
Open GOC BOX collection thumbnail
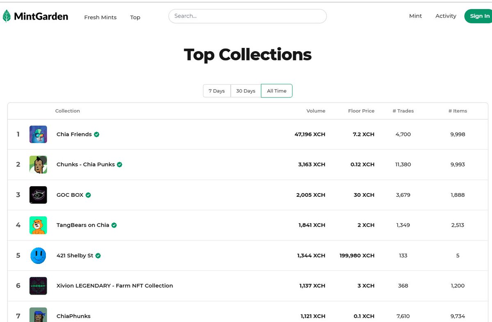coord(38,195)
